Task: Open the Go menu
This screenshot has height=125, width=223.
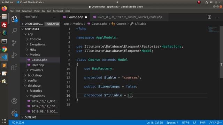Action: click(x=43, y=11)
